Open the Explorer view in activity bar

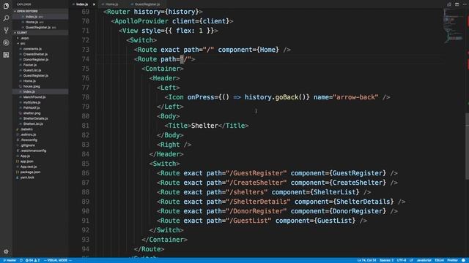pos(6,6)
